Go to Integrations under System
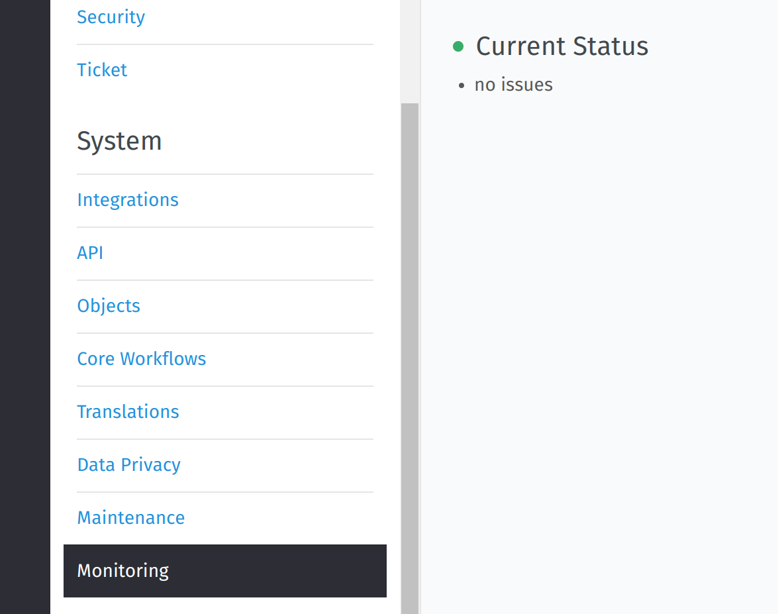This screenshot has width=778, height=614. point(128,199)
